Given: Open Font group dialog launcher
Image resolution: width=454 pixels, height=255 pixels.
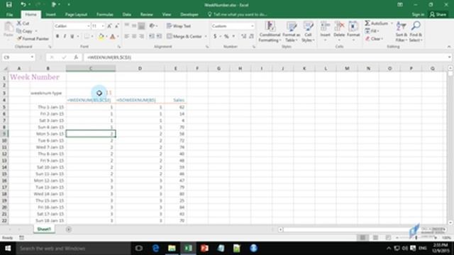Looking at the screenshot, I should click(119, 47).
